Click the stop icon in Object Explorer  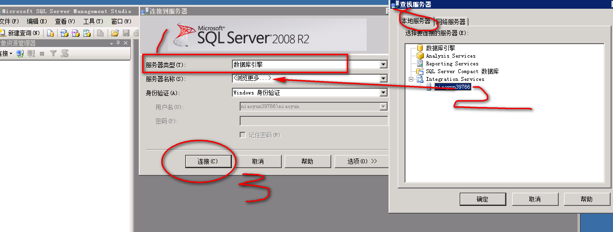pos(42,54)
